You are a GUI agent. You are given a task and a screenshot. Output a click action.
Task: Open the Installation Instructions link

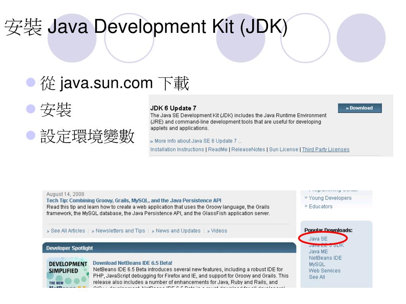177,149
